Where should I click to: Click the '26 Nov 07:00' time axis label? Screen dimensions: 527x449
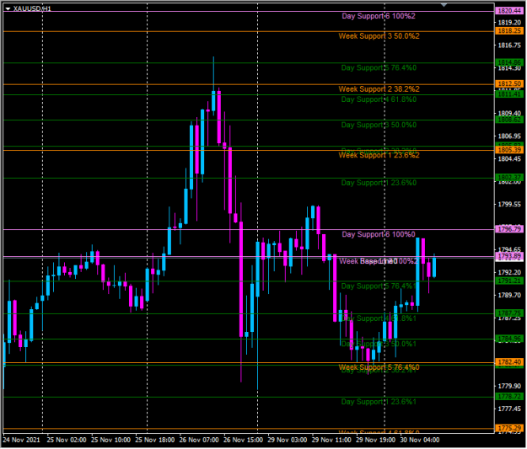[x=199, y=440]
